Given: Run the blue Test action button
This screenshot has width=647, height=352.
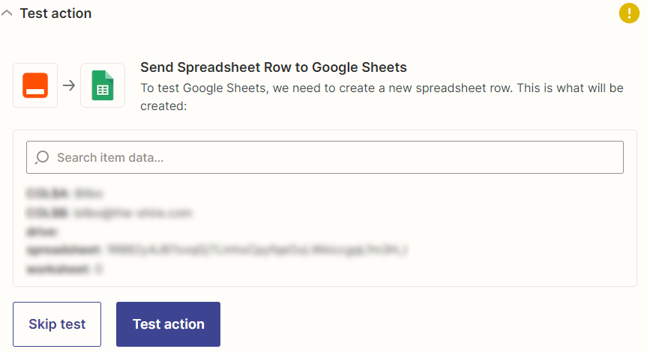Looking at the screenshot, I should coord(168,324).
